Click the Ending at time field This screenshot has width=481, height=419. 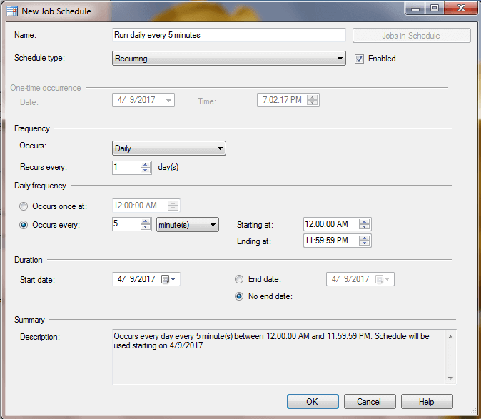(x=330, y=241)
